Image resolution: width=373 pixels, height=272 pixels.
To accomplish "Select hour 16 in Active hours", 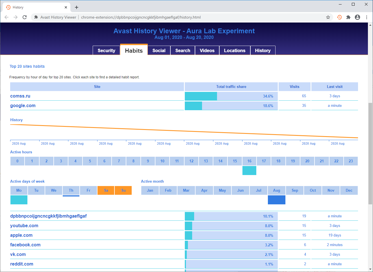I will 249,161.
